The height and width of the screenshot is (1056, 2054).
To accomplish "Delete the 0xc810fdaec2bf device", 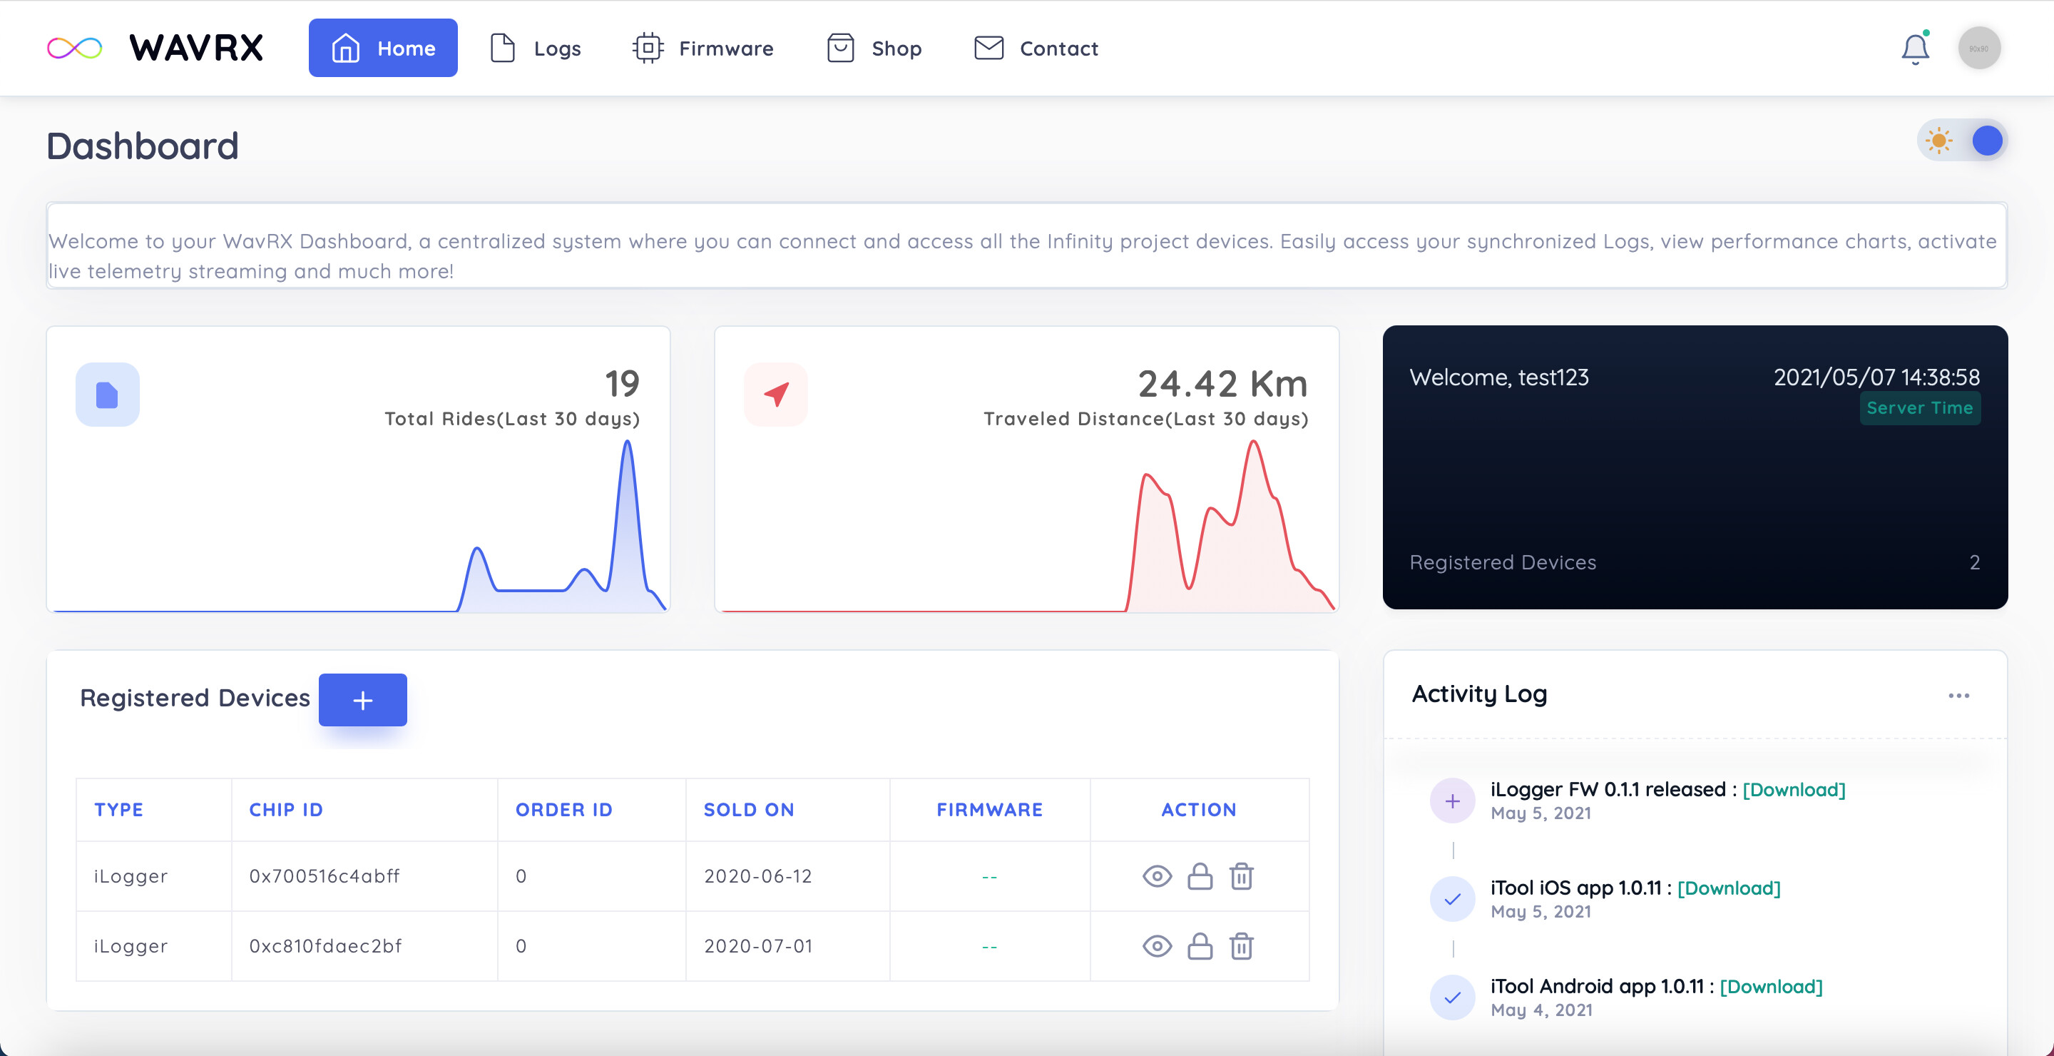I will pos(1241,946).
